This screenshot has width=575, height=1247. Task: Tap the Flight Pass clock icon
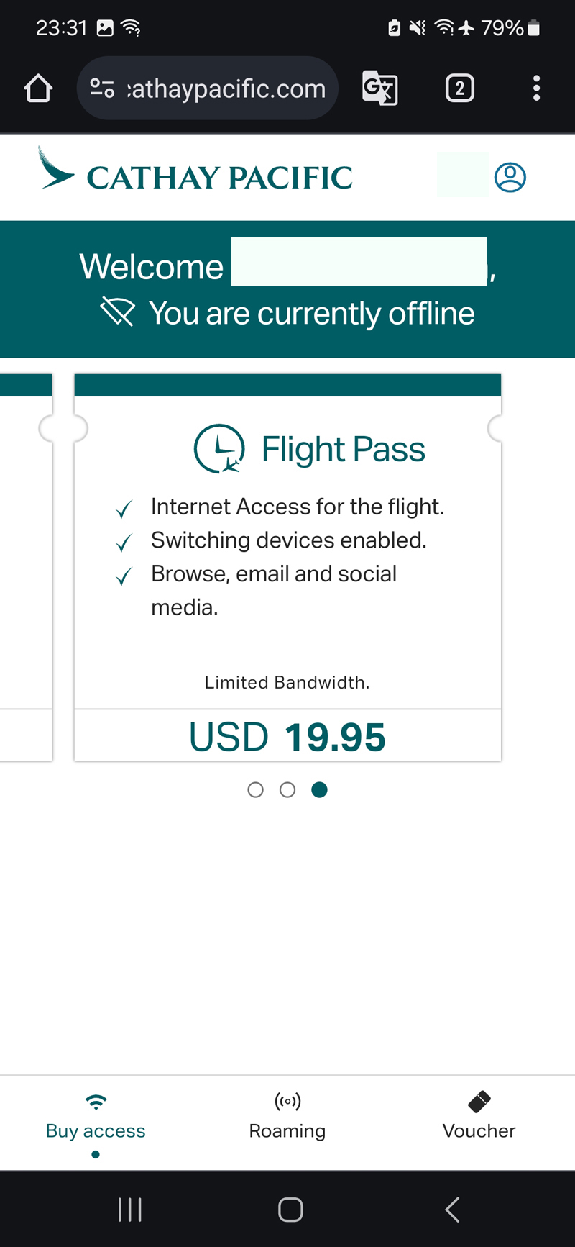[x=219, y=449]
